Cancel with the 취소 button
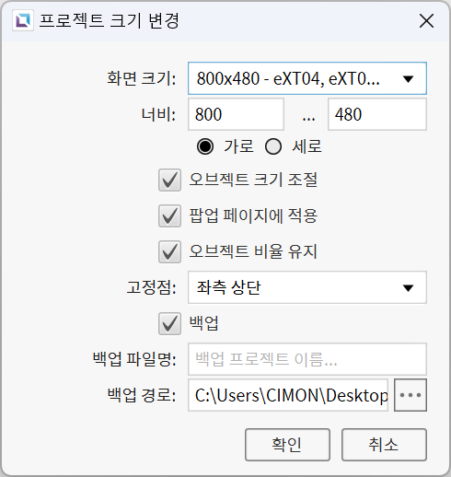 click(x=384, y=445)
